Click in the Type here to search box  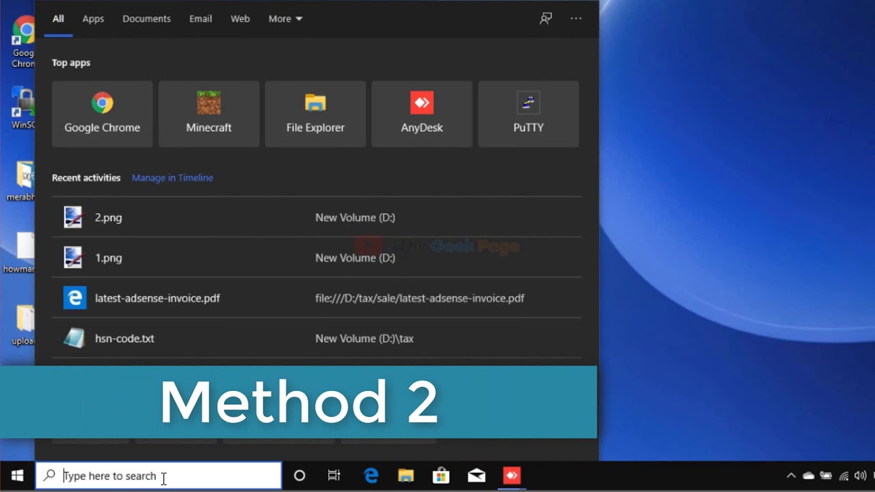tap(159, 476)
